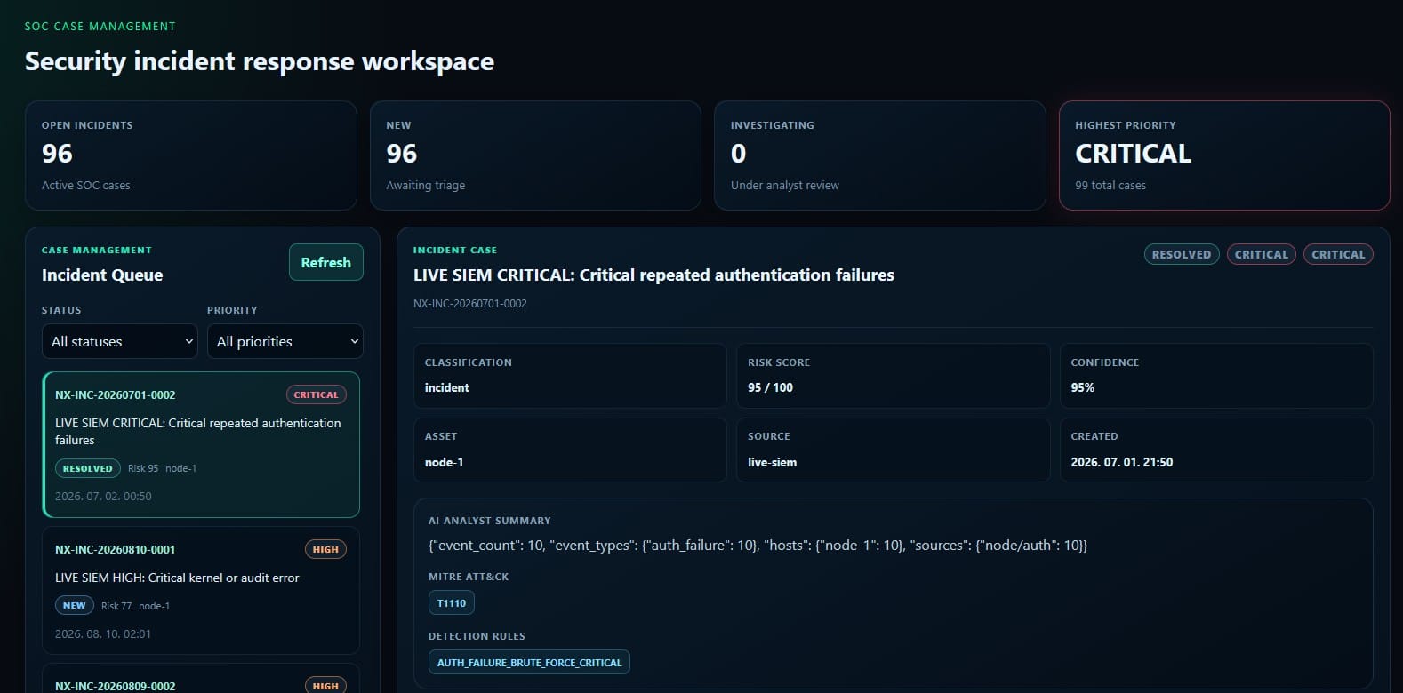This screenshot has width=1403, height=693.
Task: Click the Refresh button in Incident Queue
Action: 325,262
